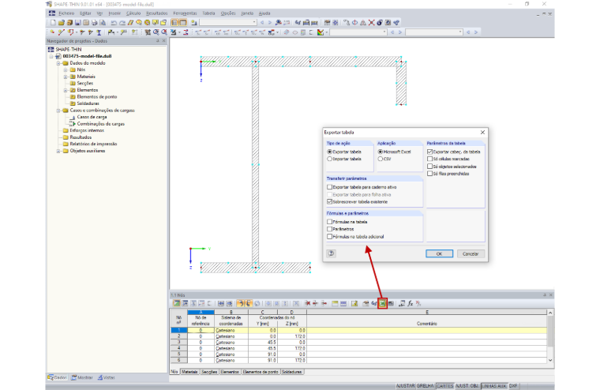The image size is (600, 390).
Task: Expand the Materiais tree node
Action: [x=66, y=77]
